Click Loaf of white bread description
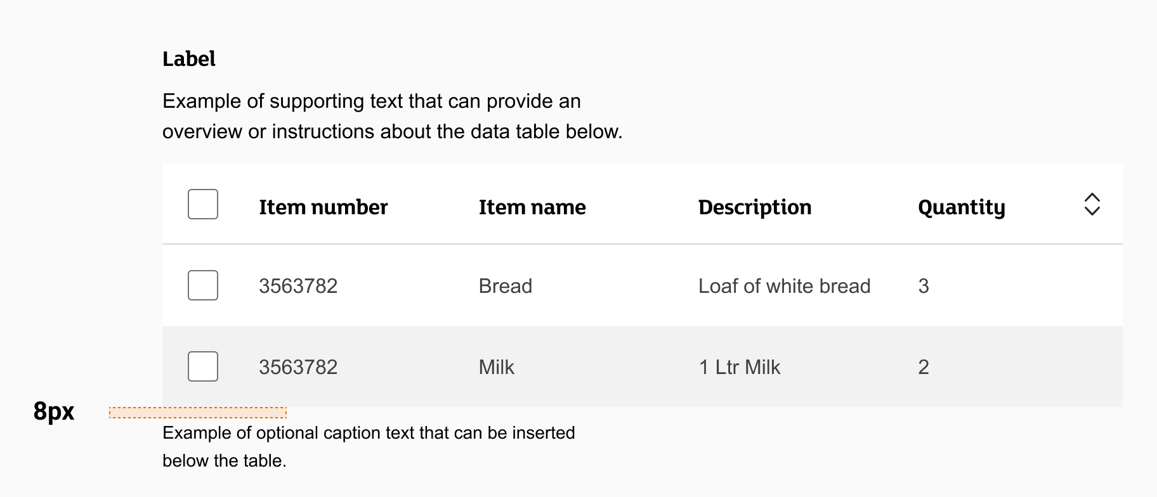The image size is (1157, 497). (784, 286)
